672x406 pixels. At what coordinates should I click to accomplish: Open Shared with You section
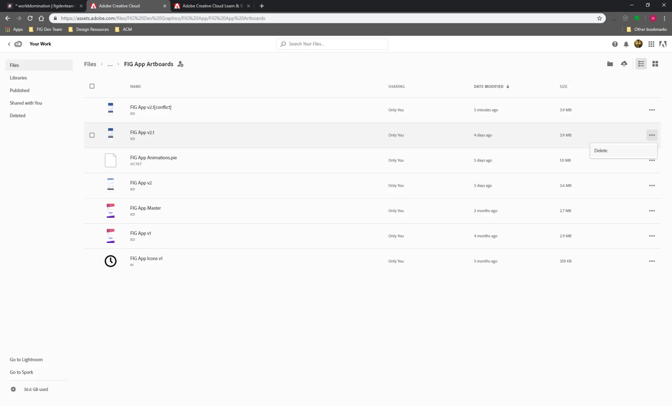click(26, 103)
